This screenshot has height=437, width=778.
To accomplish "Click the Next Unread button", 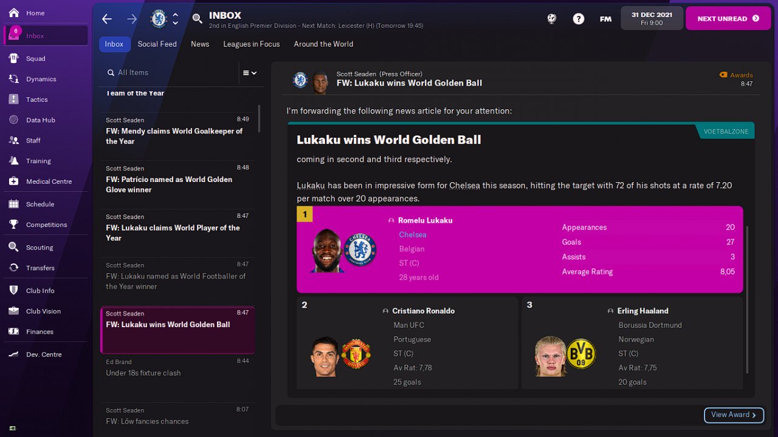I will (728, 18).
